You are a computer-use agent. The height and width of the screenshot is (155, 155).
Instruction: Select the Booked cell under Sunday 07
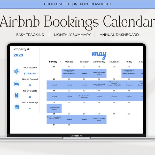[54, 85]
